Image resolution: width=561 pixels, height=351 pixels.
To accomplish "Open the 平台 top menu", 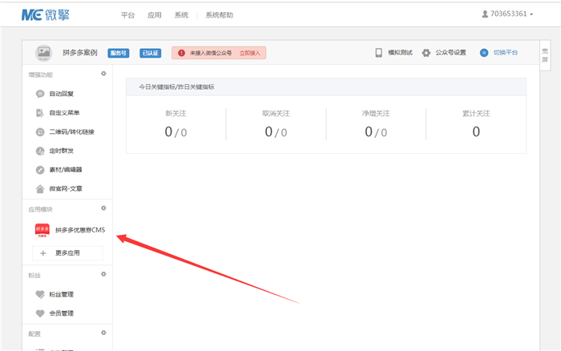I will [127, 15].
